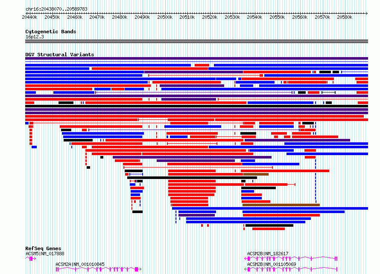Click the ACSM2B NM_182617 exon structure glyph
Screen dimensions: 380x274
point(291,259)
